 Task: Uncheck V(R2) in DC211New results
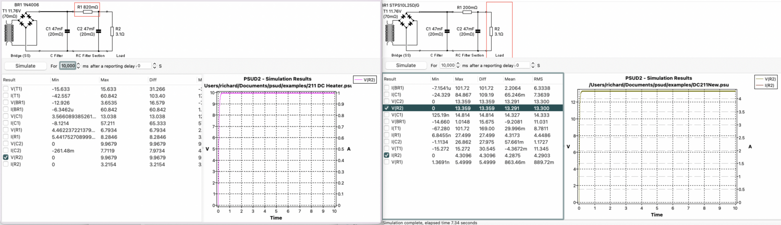point(387,108)
